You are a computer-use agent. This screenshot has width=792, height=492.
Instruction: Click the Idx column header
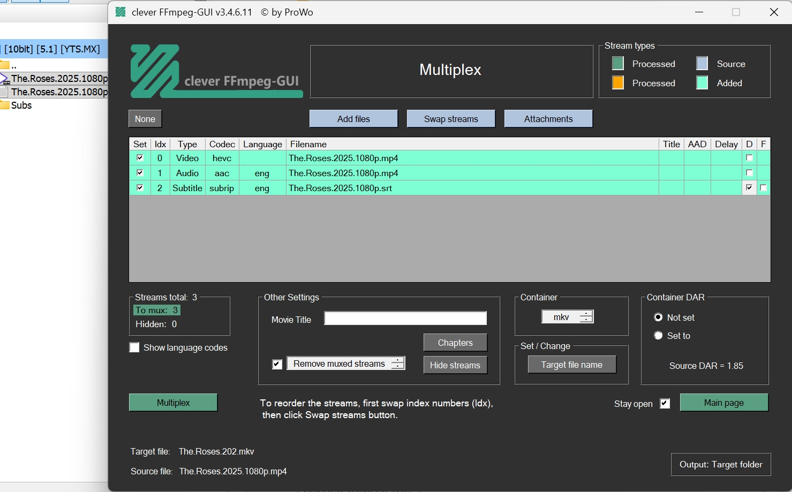point(160,144)
